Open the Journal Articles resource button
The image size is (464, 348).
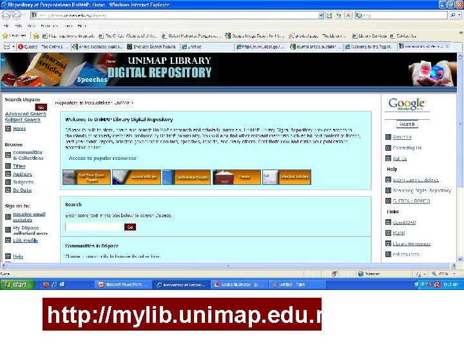click(137, 177)
